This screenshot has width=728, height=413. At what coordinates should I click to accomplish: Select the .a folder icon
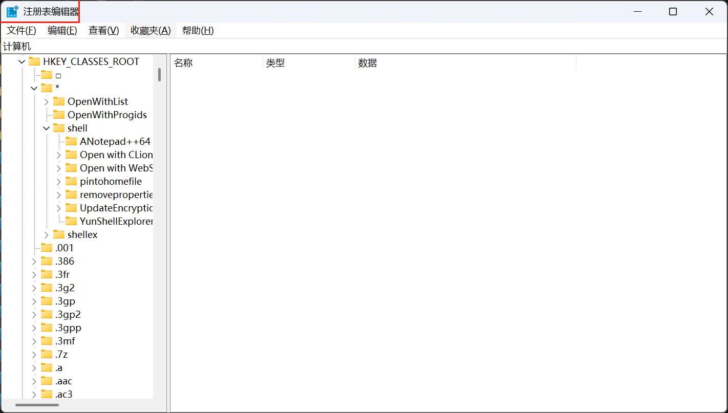(47, 367)
